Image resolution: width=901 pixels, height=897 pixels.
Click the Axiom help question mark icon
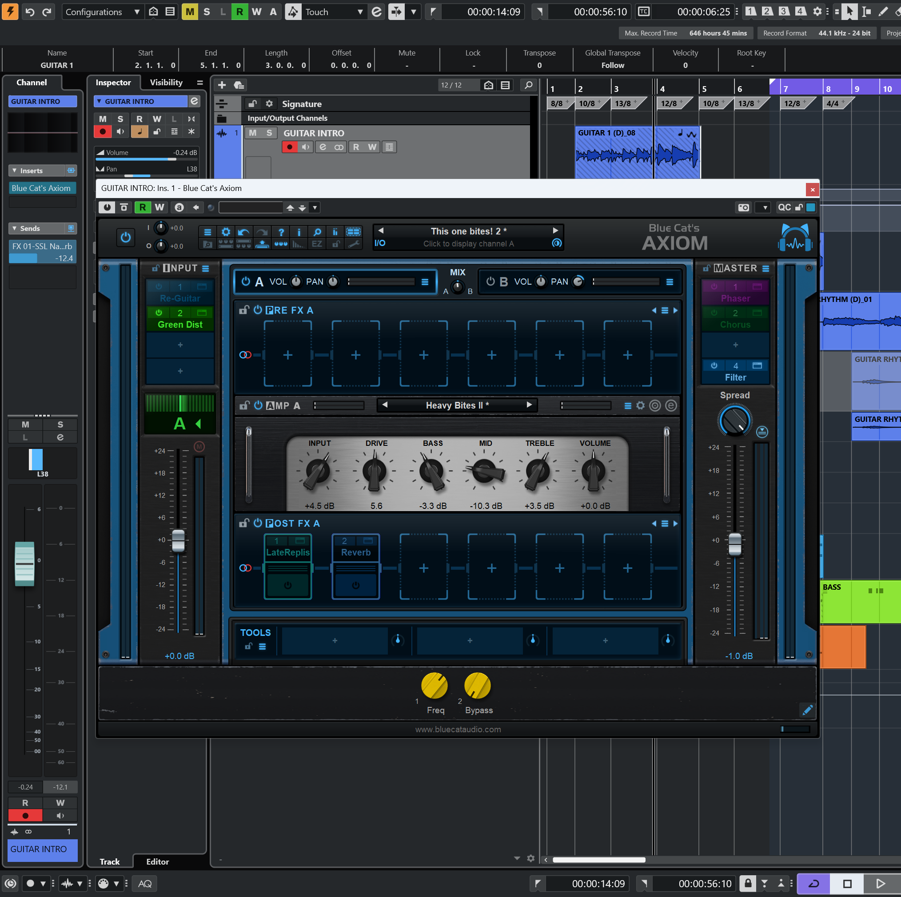click(x=281, y=232)
